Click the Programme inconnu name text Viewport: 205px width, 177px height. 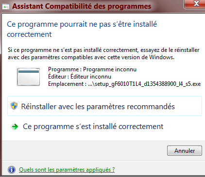(110, 69)
